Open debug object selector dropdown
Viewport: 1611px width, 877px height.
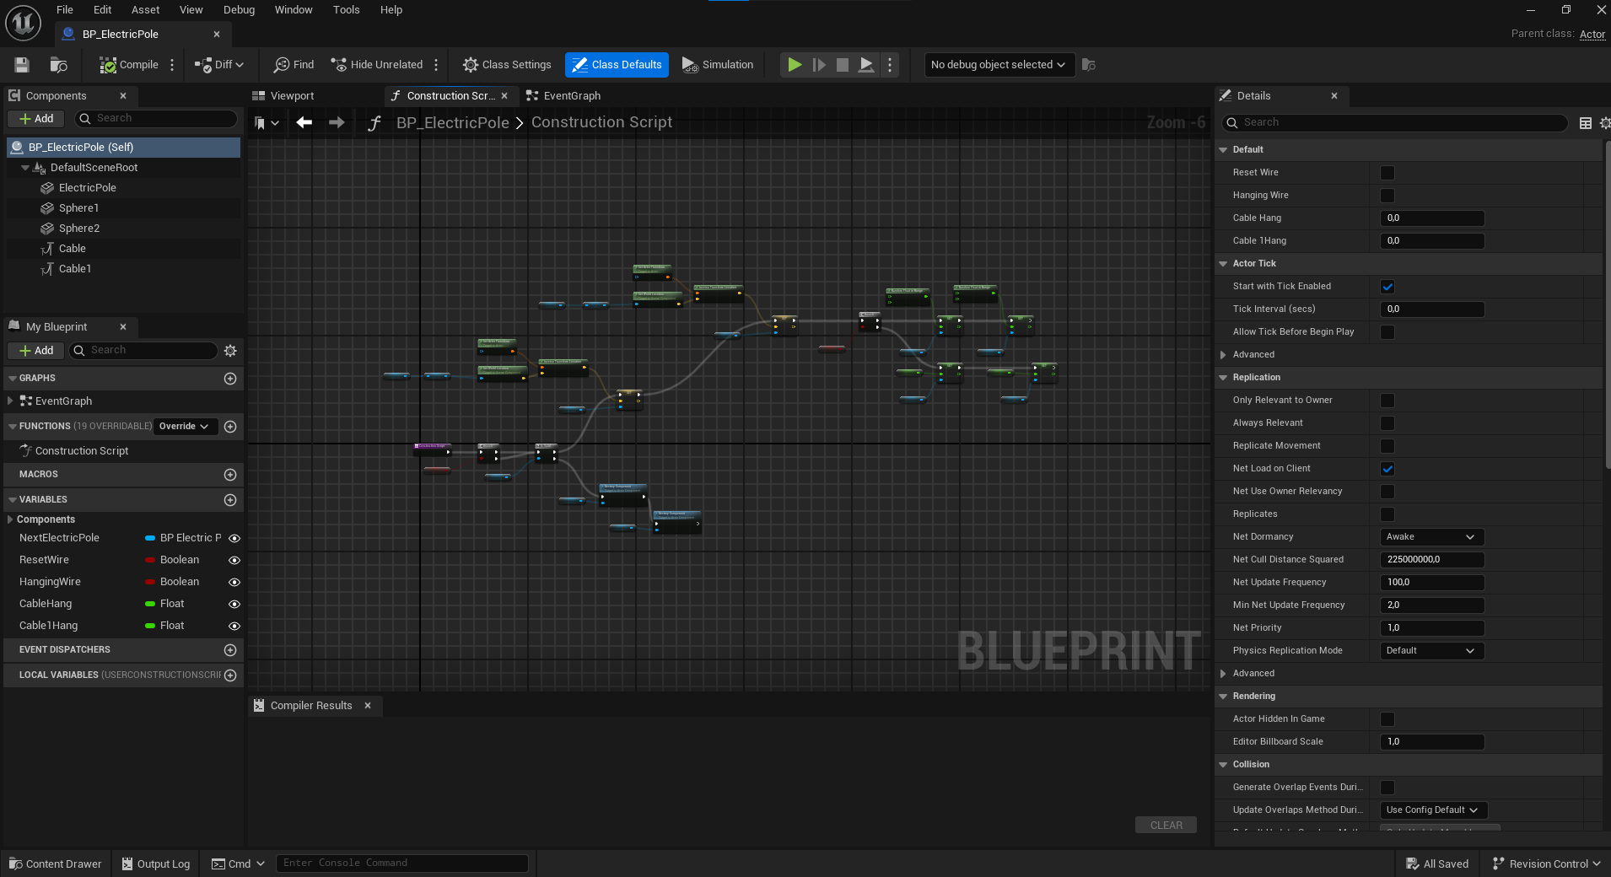[x=999, y=65]
